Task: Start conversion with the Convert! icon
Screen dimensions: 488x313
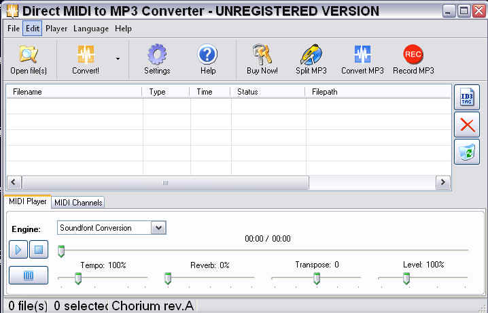Action: [x=86, y=60]
